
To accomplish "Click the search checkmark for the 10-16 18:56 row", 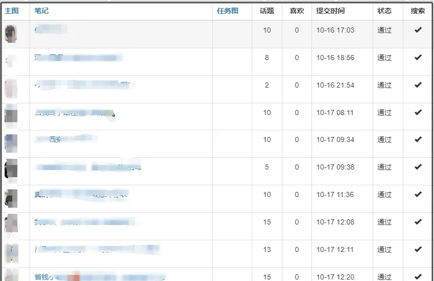I will (418, 58).
